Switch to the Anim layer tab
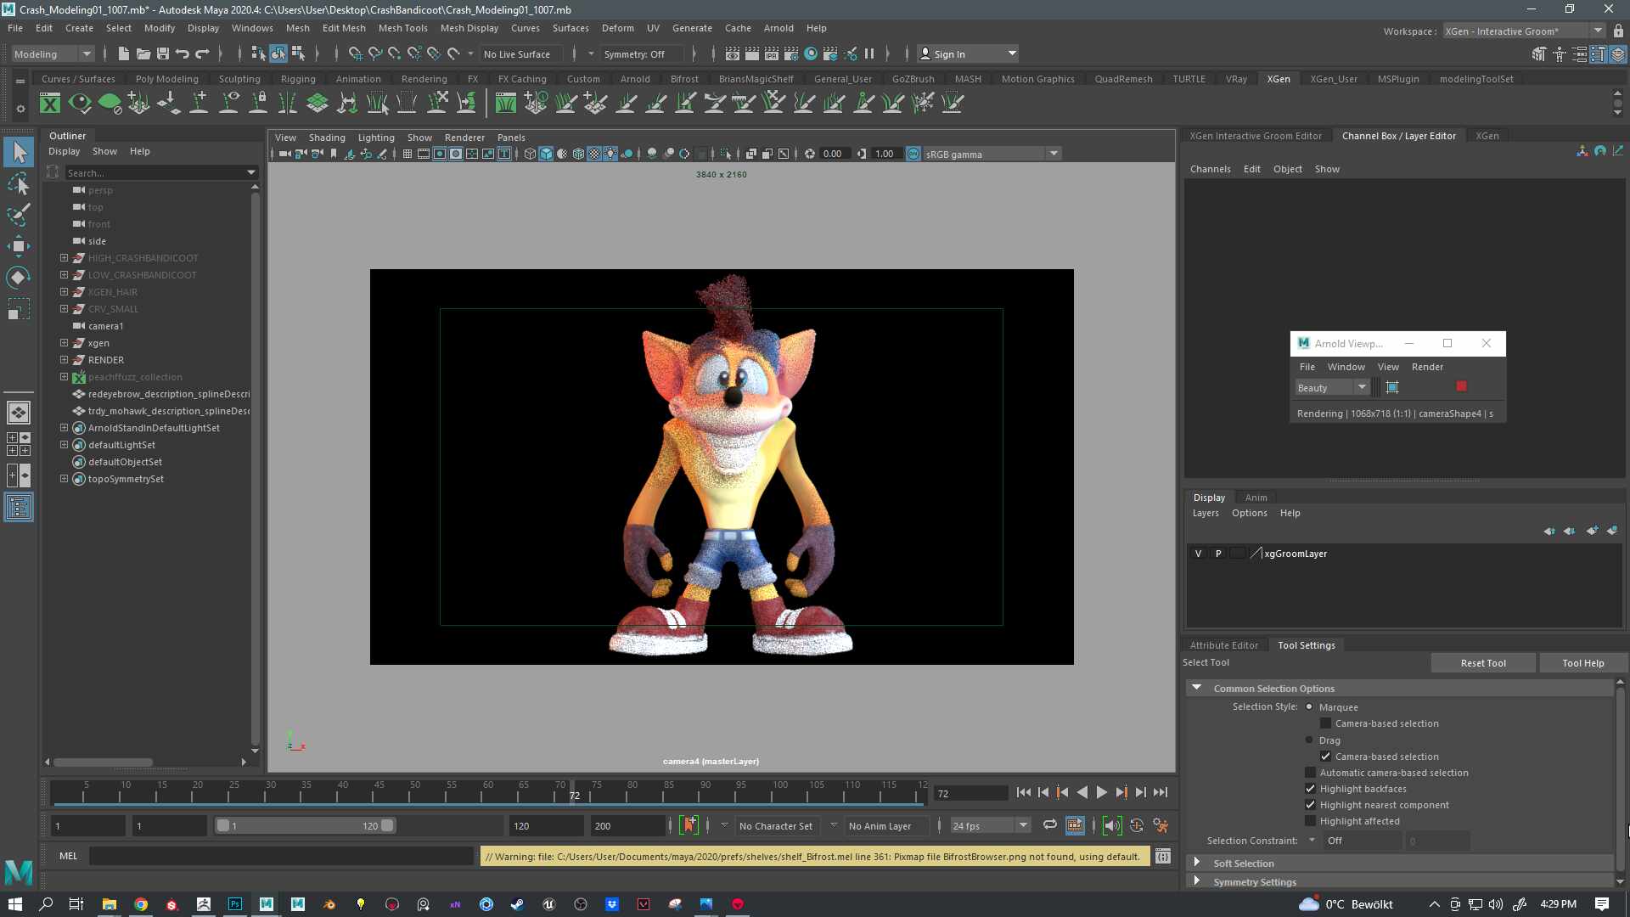This screenshot has width=1630, height=917. click(1256, 498)
